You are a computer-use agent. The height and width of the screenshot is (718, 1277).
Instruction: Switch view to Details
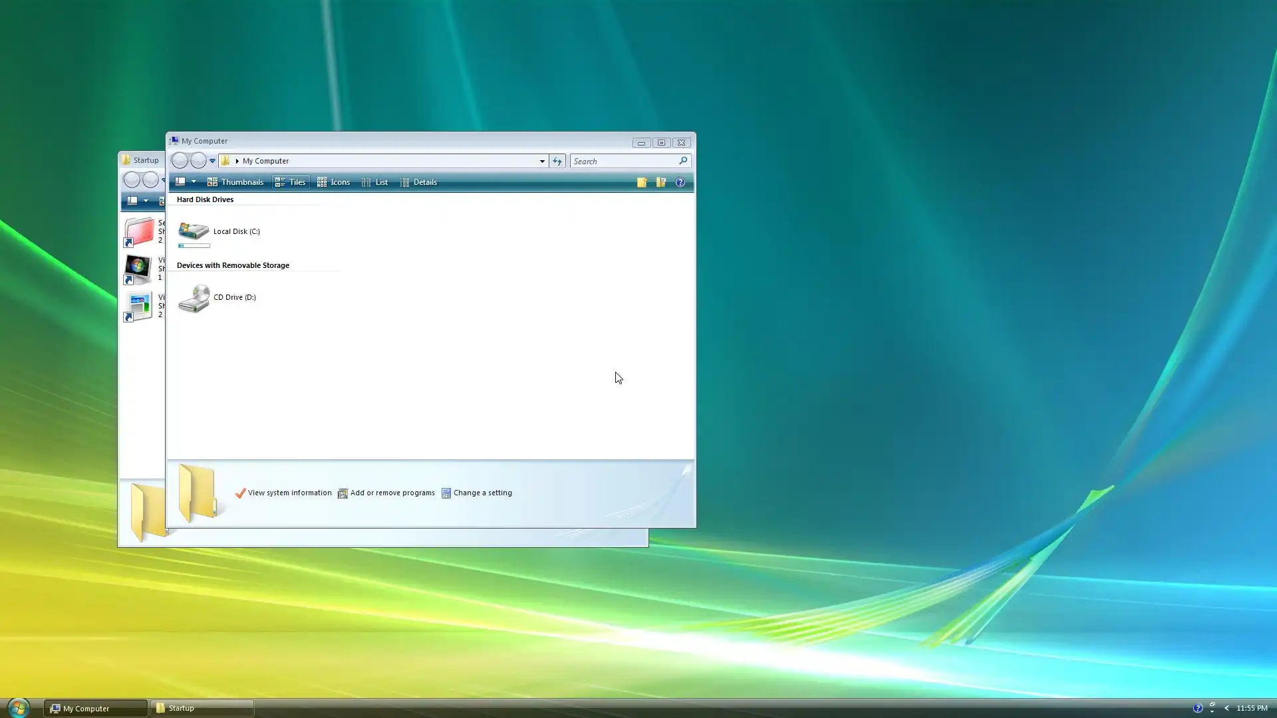(419, 182)
